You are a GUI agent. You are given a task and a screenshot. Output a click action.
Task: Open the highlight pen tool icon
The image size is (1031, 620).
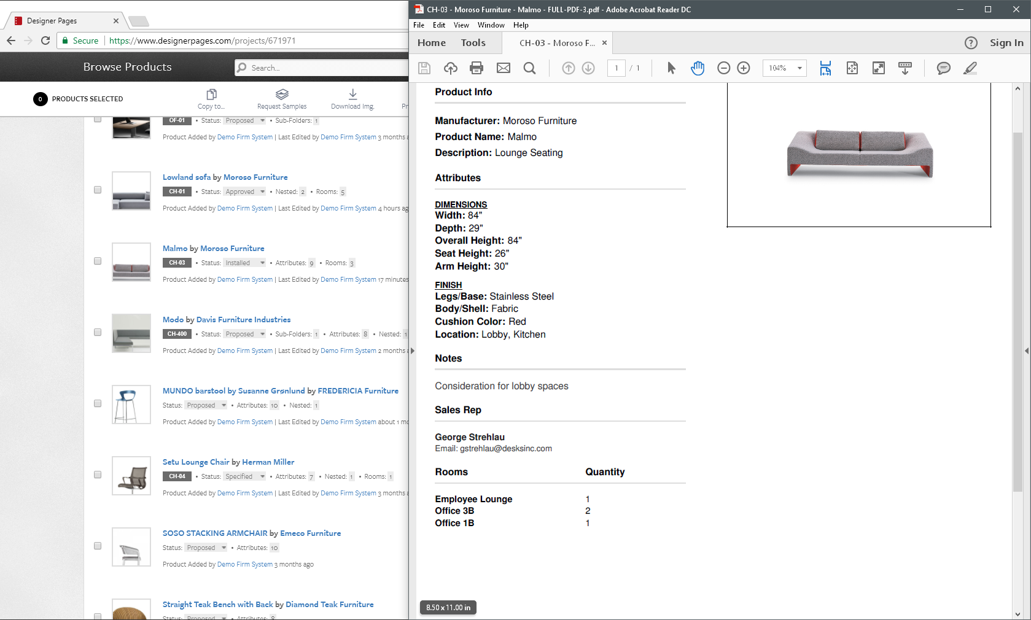(970, 68)
